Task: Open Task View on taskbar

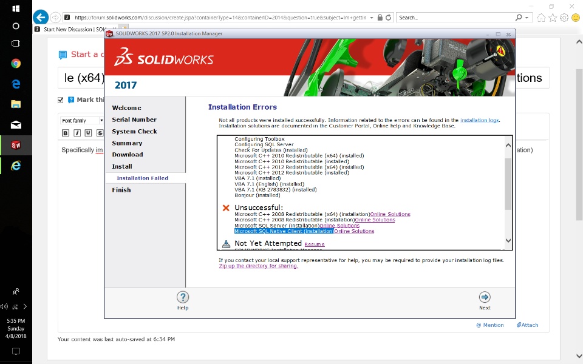Action: coord(16,44)
